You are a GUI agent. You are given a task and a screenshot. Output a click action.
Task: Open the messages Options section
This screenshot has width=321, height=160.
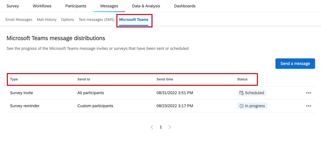[x=67, y=20]
